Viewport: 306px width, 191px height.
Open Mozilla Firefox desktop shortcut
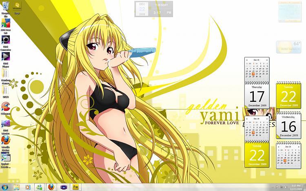click(x=6, y=140)
